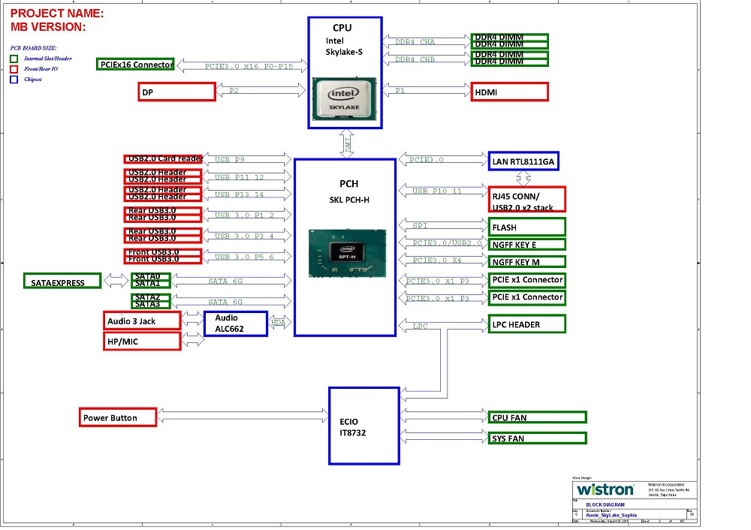The height and width of the screenshot is (530, 751).
Task: Select the LAN RTL8111GA block
Action: coord(523,161)
